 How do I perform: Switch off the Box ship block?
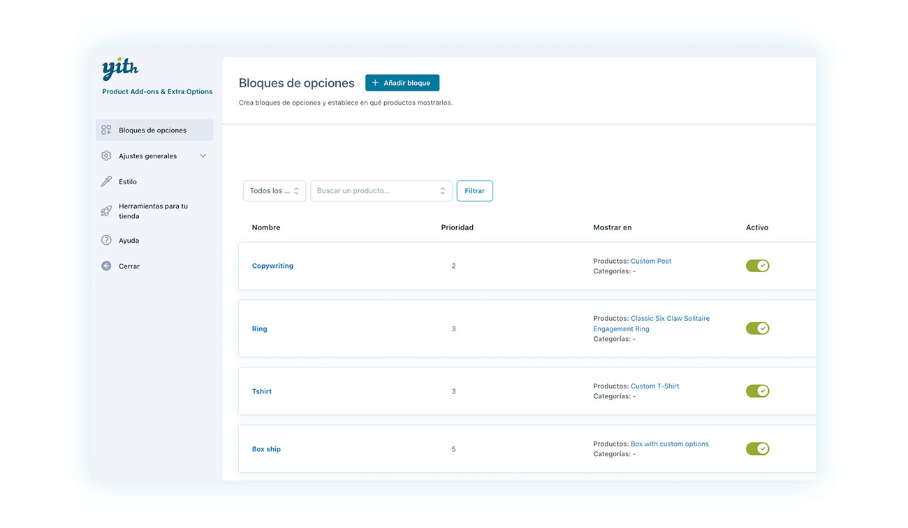757,449
